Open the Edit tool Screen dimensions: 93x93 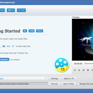(x=21, y=10)
